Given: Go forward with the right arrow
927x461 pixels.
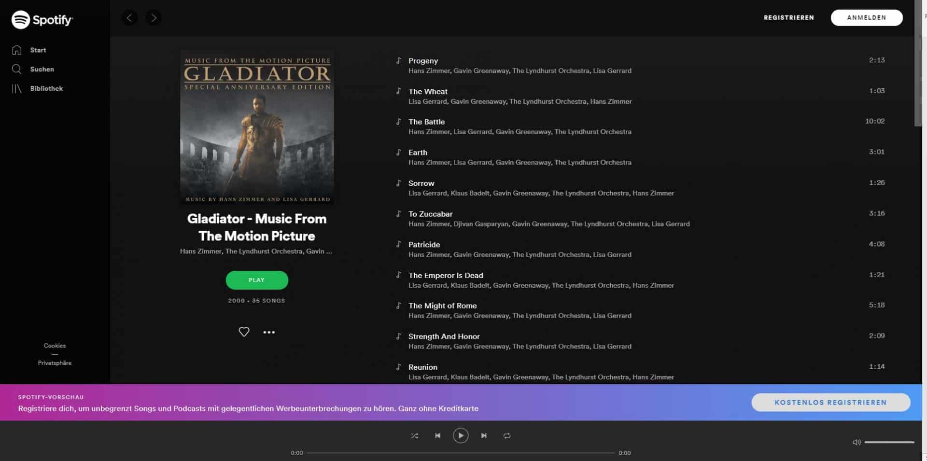Looking at the screenshot, I should pos(154,18).
